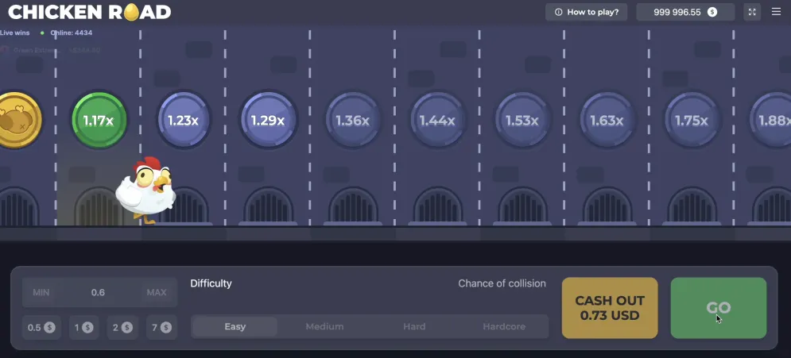Click the 1.75x multiplier coin
This screenshot has height=358, width=791.
[x=692, y=121]
